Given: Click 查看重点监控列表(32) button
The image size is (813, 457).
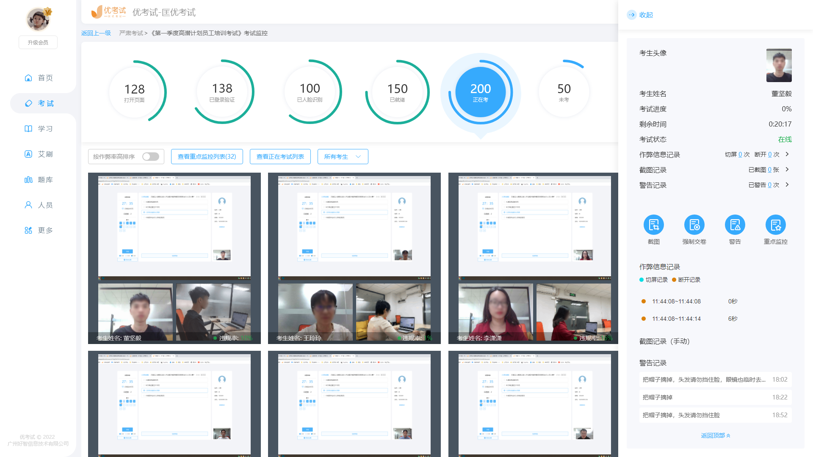Looking at the screenshot, I should click(x=207, y=157).
